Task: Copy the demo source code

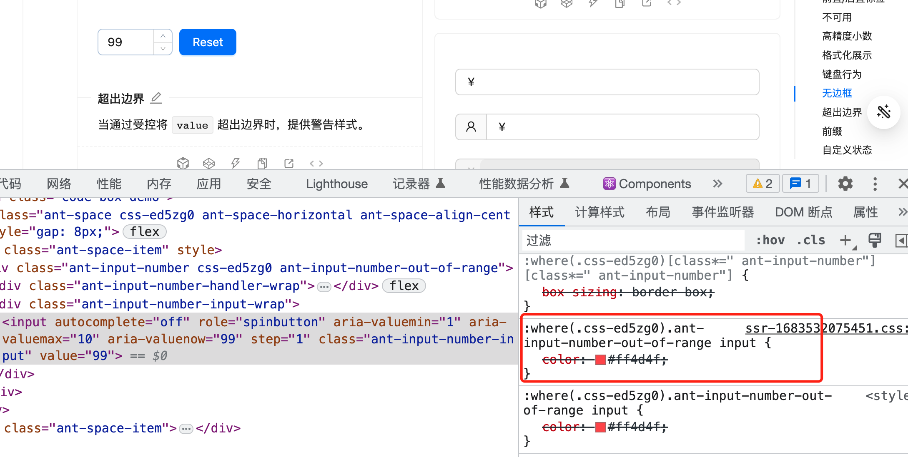Action: point(262,163)
